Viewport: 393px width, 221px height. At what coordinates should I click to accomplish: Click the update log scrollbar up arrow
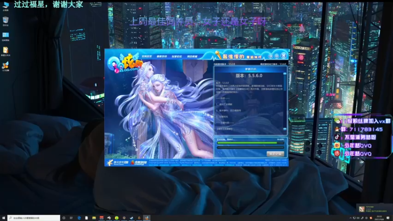tap(285, 74)
